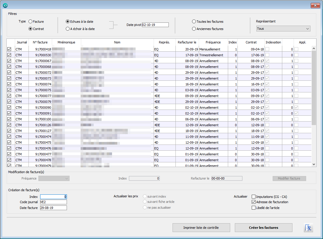The height and width of the screenshot is (239, 323).
Task: Click the exit door icon
Action: (308, 228)
